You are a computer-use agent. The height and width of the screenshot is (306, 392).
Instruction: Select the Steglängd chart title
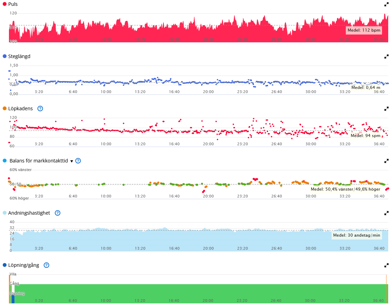[19, 56]
